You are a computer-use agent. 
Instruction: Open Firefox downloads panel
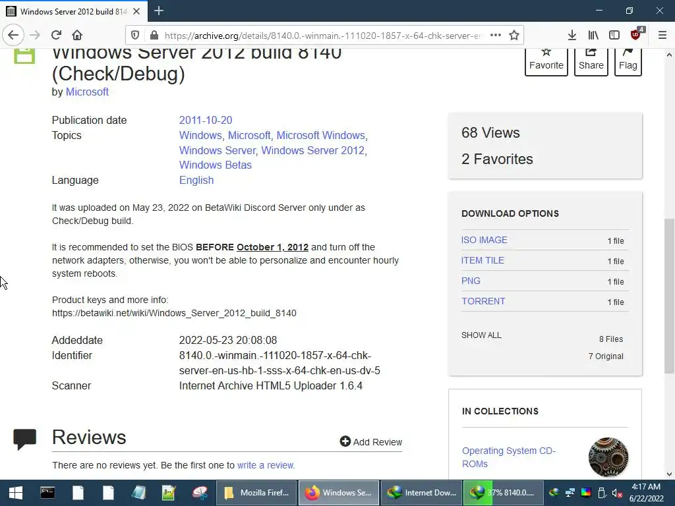(x=572, y=36)
